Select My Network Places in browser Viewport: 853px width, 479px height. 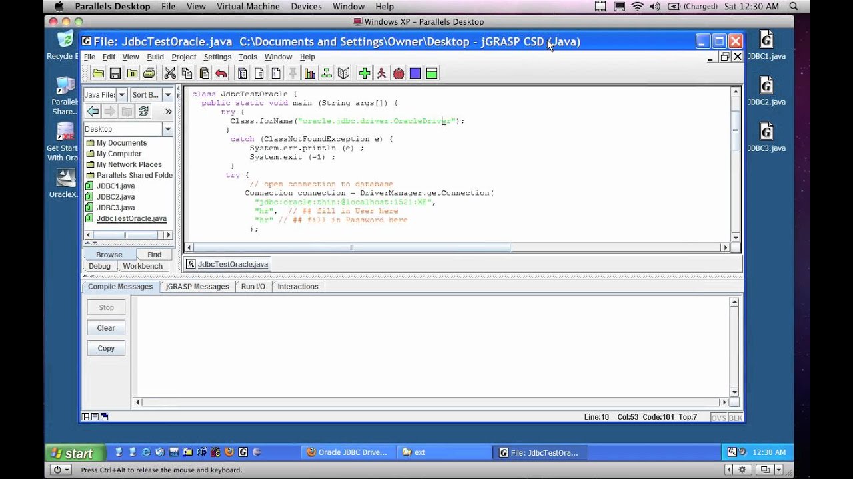point(129,164)
